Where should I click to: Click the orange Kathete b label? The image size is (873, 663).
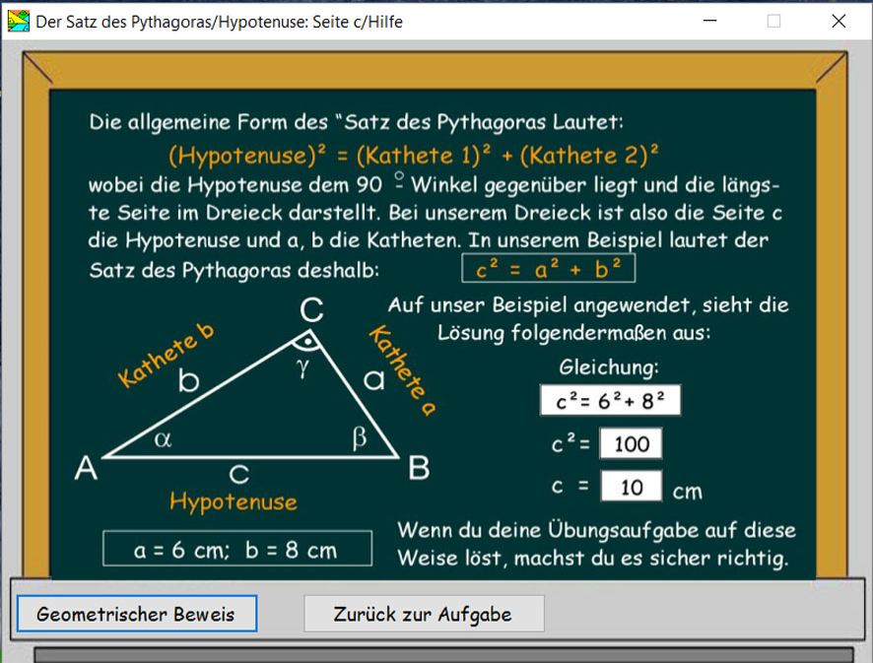click(166, 355)
